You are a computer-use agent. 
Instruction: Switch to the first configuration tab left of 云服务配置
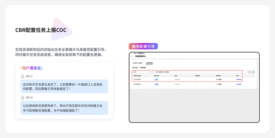pyautogui.click(x=137, y=63)
